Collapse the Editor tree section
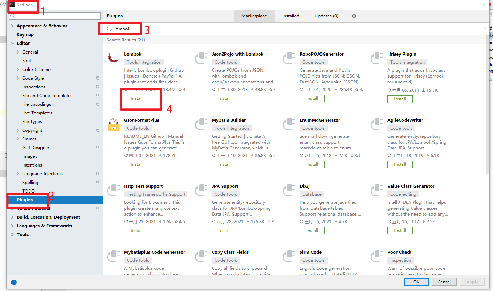493x291 pixels. click(13, 43)
